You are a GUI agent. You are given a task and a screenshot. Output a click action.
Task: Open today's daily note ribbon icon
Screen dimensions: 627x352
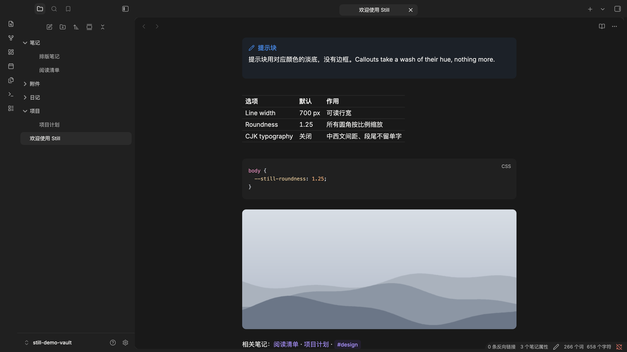(x=11, y=66)
